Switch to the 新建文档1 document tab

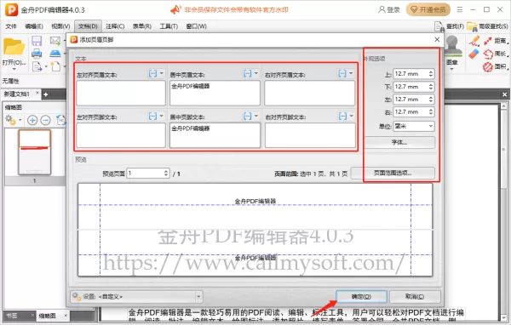point(17,94)
